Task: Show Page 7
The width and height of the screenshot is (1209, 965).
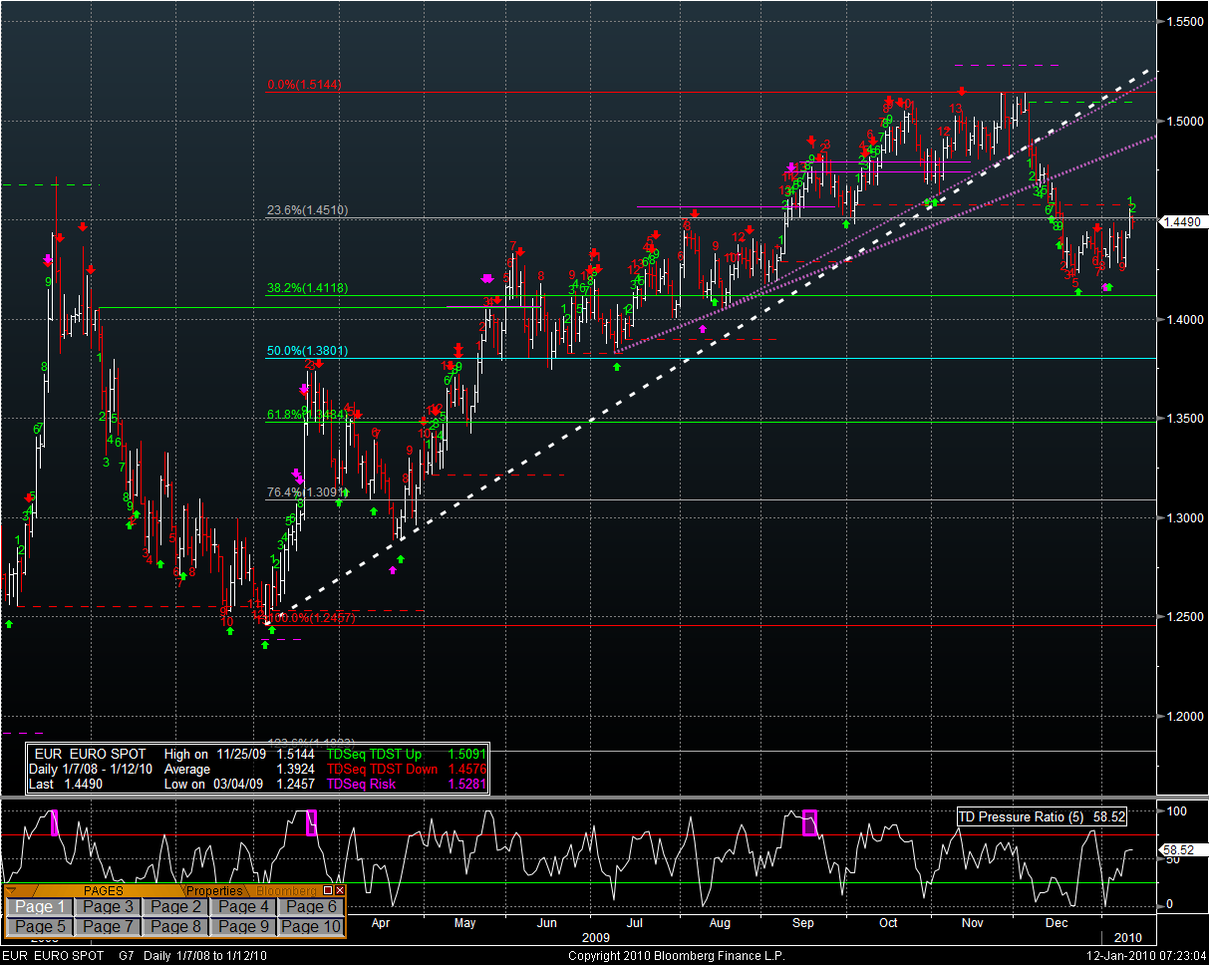Action: point(108,926)
